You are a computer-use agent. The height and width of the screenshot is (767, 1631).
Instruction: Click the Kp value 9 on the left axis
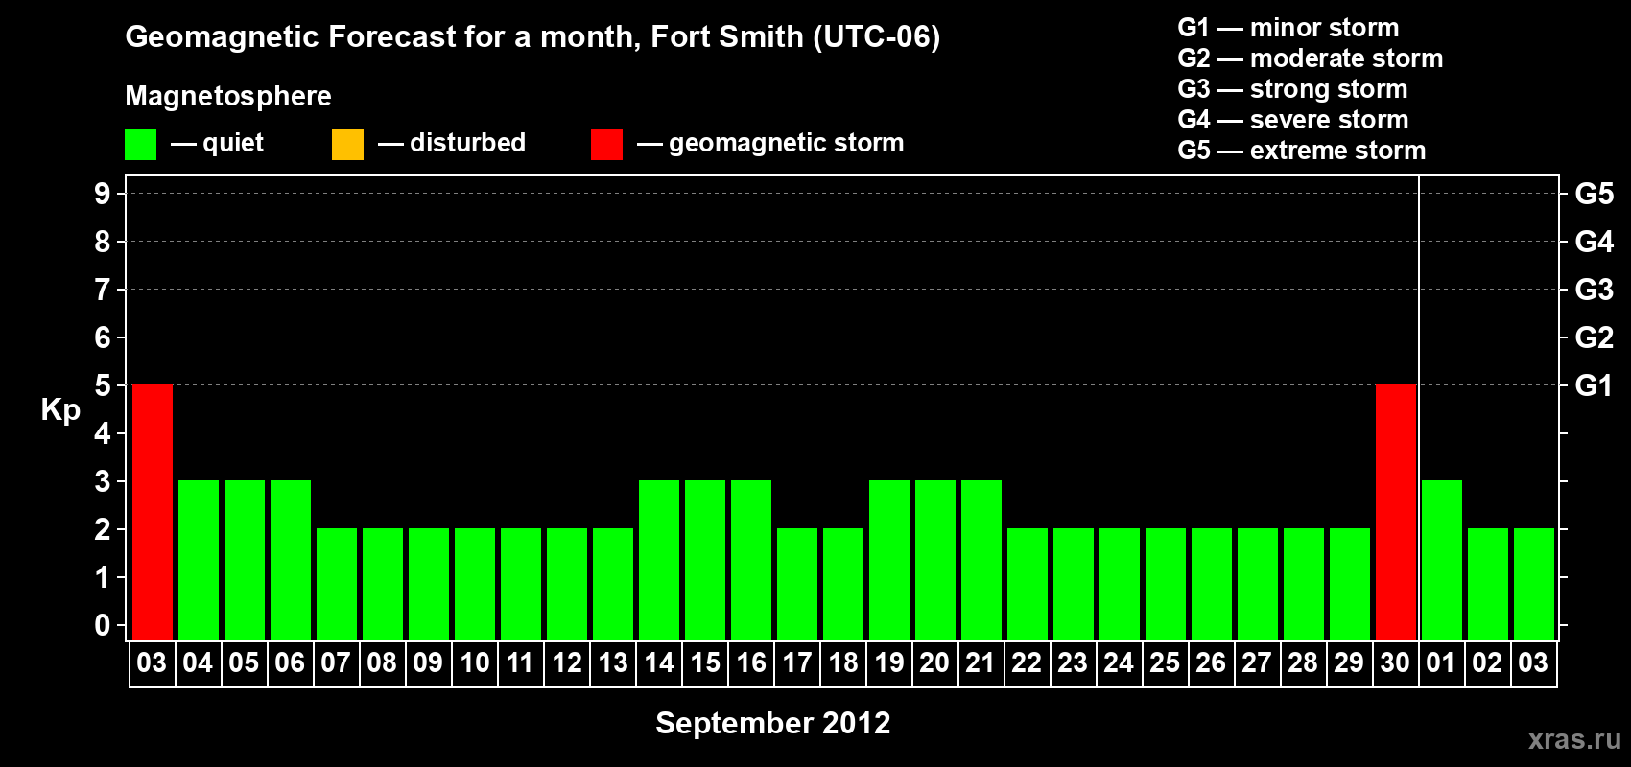click(103, 194)
